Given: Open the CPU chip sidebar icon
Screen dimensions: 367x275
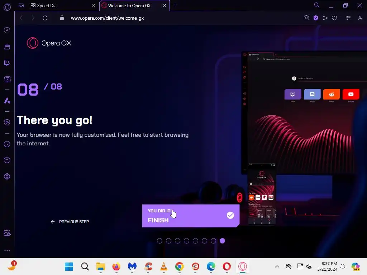Looking at the screenshot, I should point(7,79).
